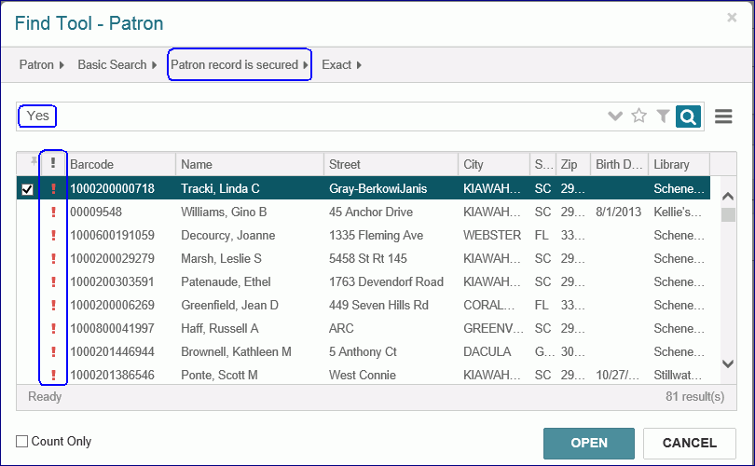Click alert icon for Williams, Gino B
The image size is (755, 466).
pos(53,212)
